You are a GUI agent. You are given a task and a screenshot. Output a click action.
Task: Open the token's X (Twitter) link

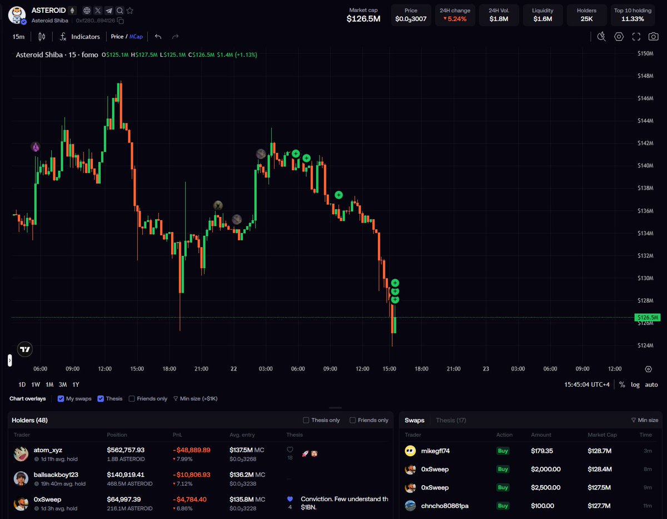pyautogui.click(x=98, y=11)
